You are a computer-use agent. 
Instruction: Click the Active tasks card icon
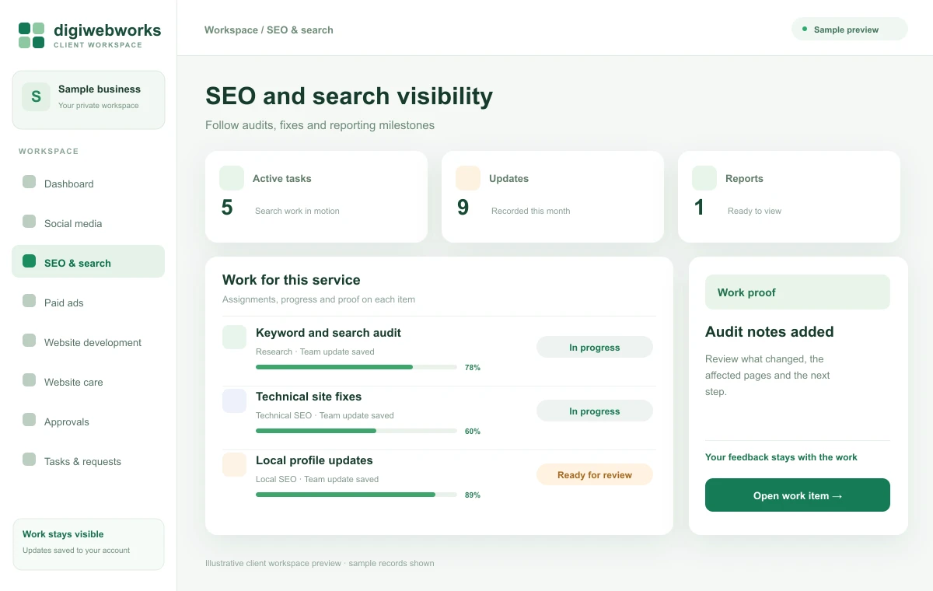[x=232, y=178]
